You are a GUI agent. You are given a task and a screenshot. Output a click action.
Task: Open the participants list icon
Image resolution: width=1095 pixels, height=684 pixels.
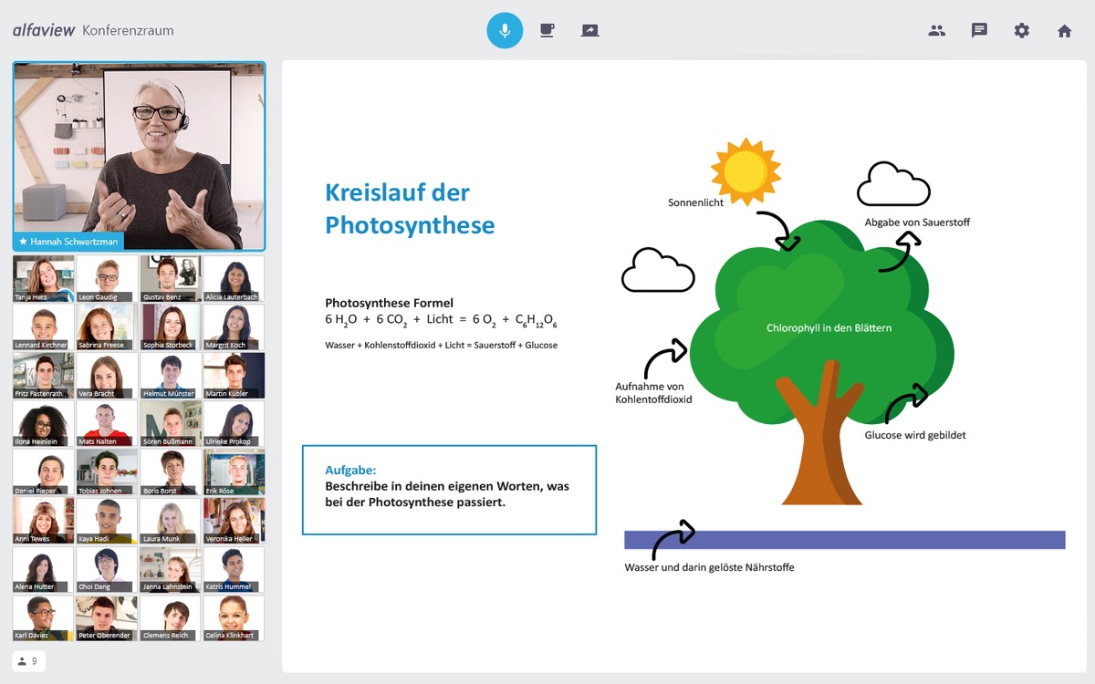pos(936,30)
